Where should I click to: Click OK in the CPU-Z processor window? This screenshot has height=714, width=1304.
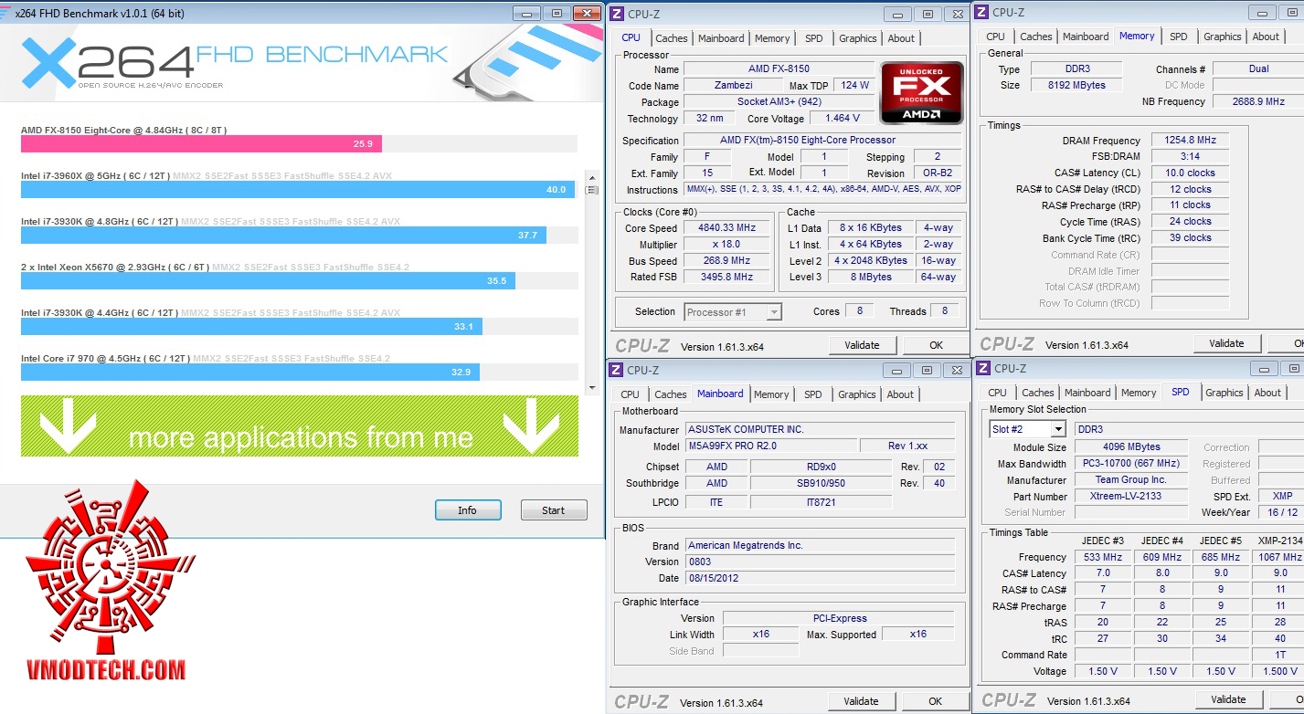tap(936, 345)
